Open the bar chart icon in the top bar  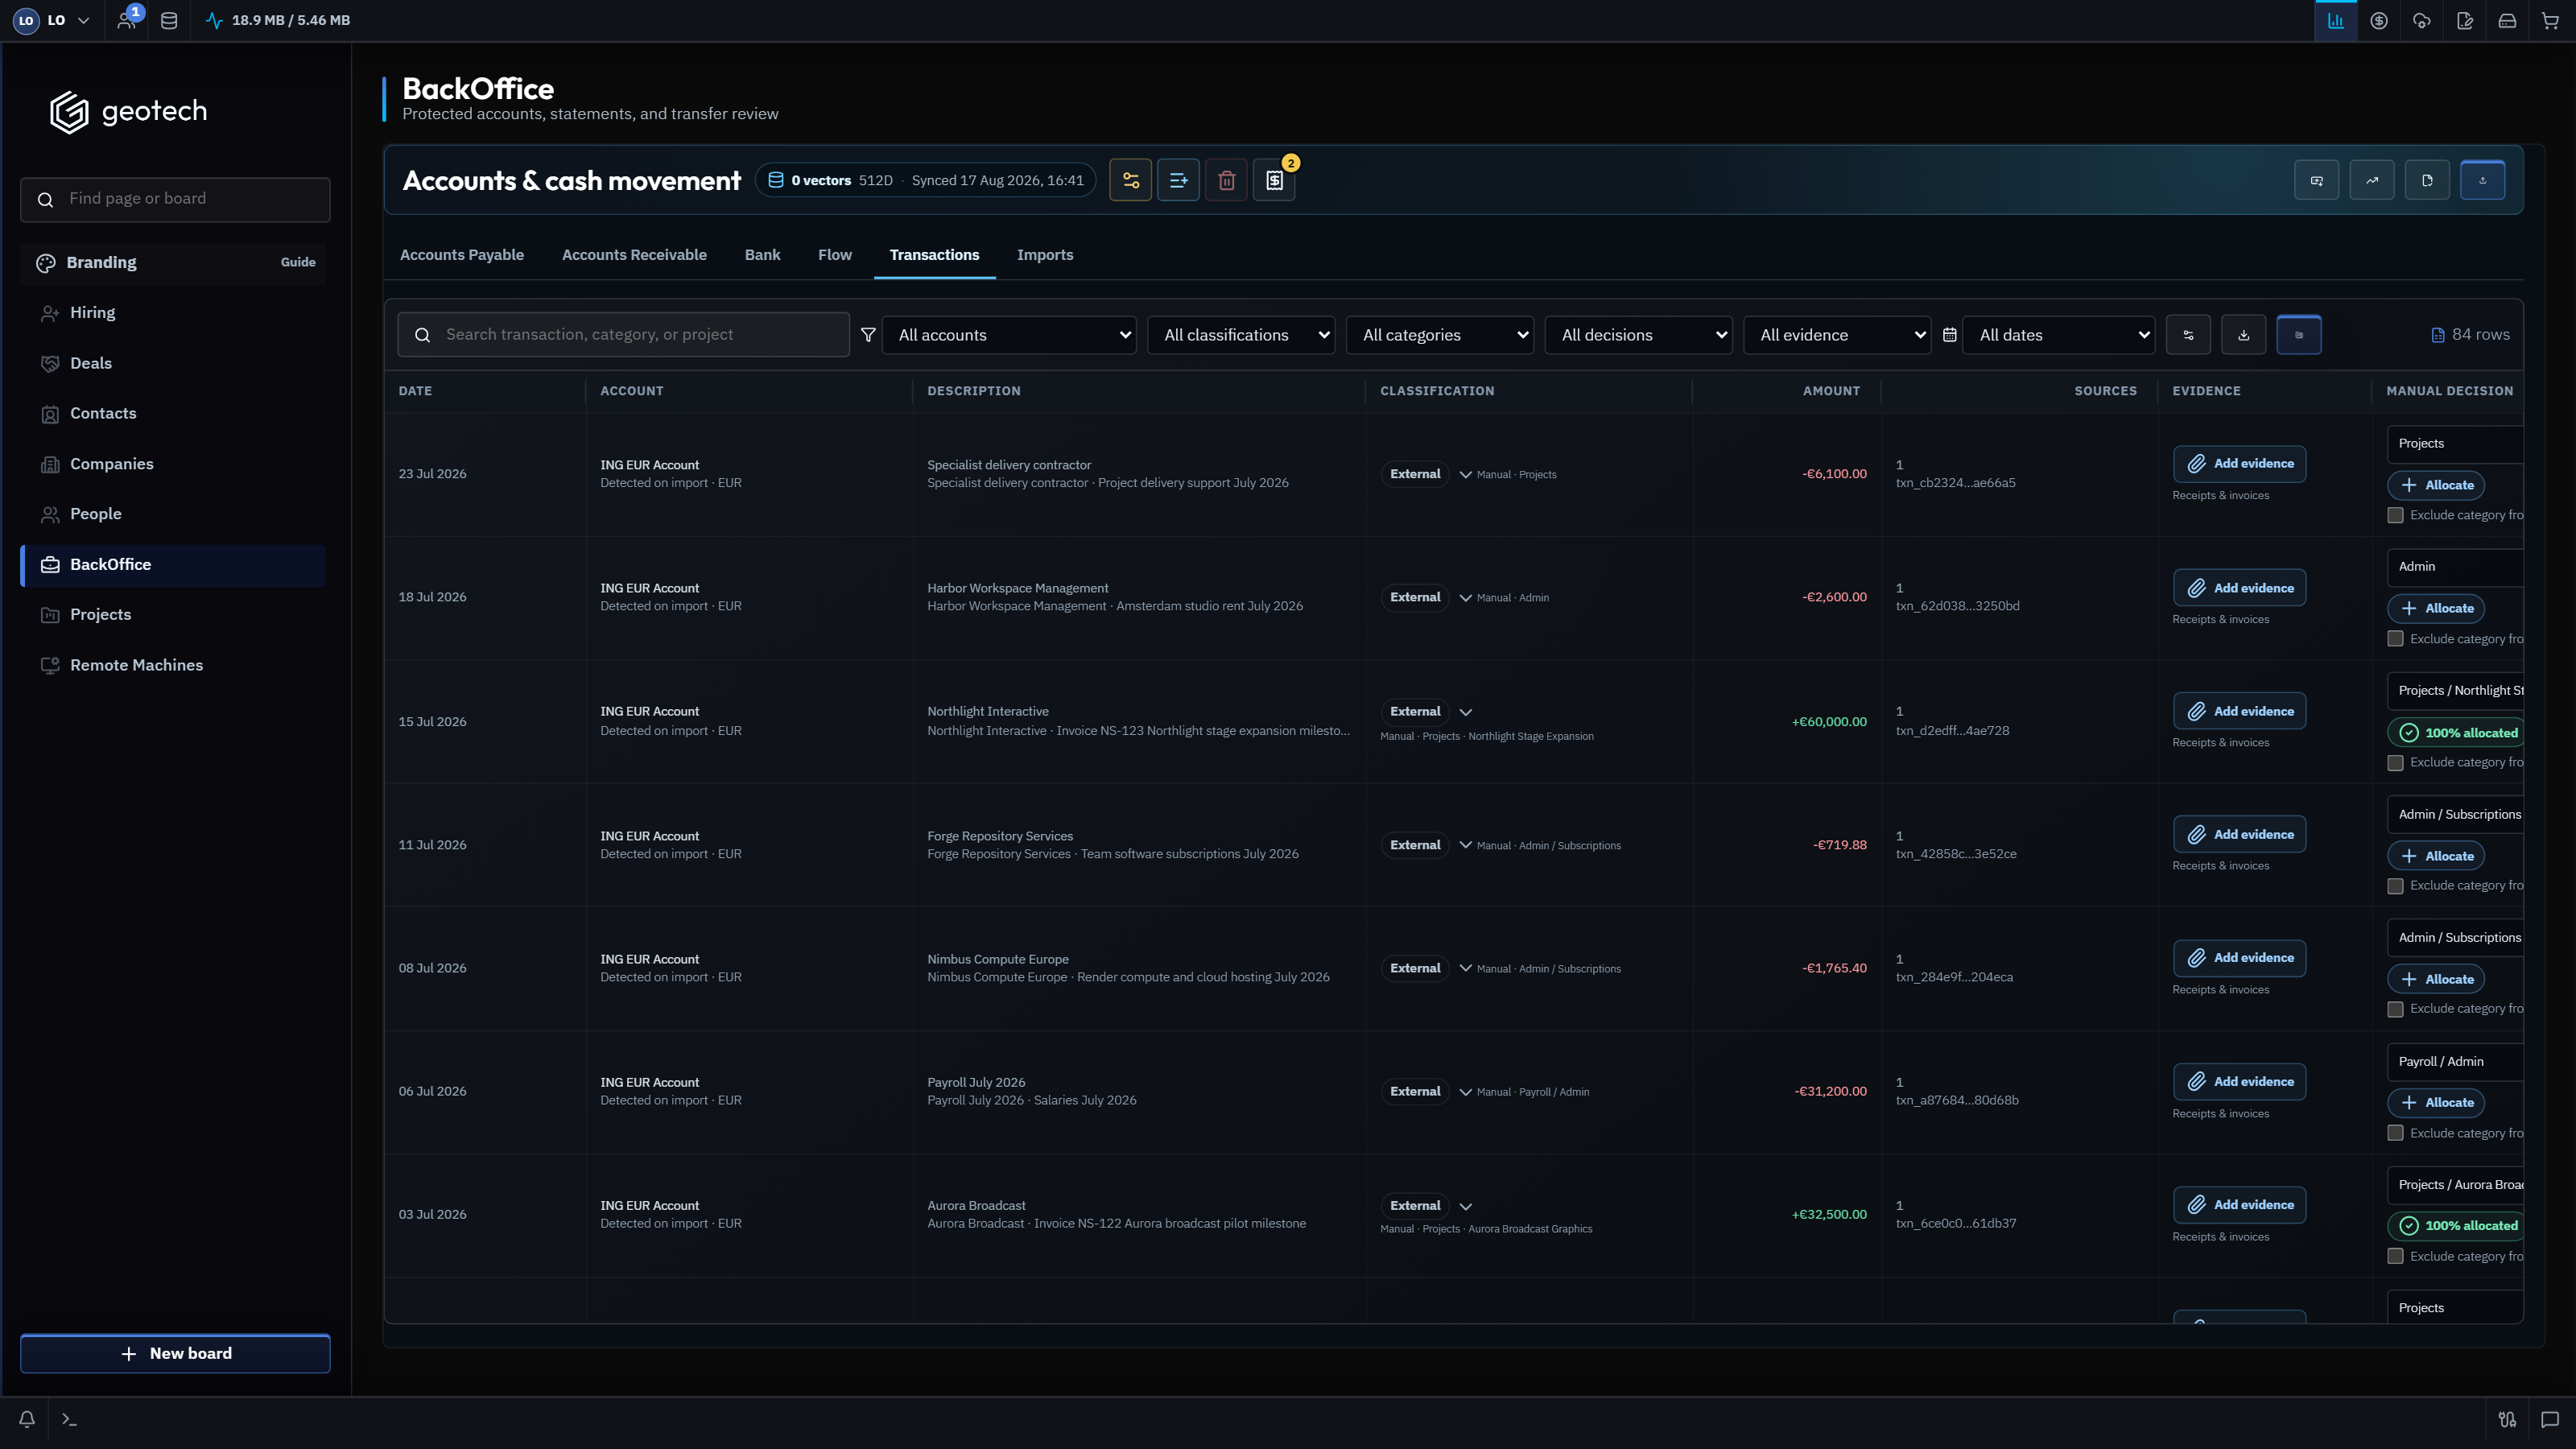(x=2336, y=21)
